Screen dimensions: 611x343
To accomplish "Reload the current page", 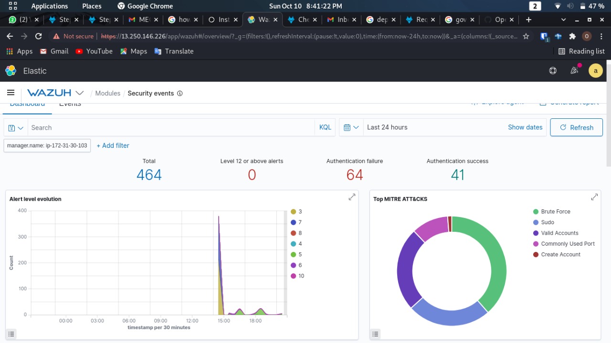I will pos(39,36).
